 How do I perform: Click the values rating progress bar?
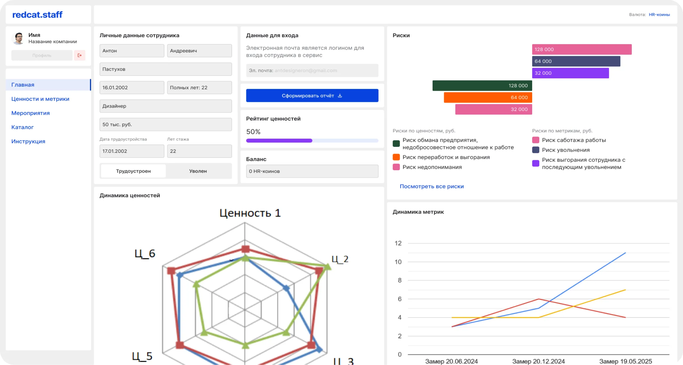click(x=312, y=141)
